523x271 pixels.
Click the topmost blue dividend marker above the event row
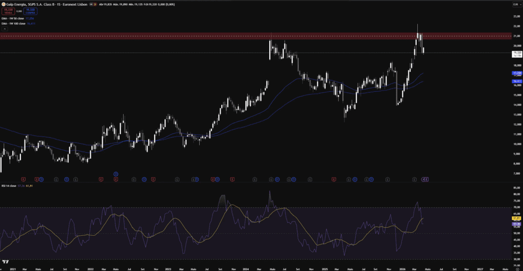(116, 174)
